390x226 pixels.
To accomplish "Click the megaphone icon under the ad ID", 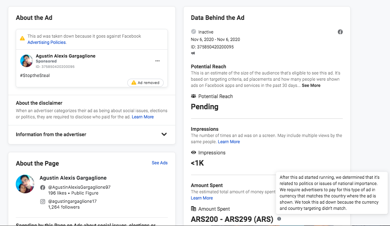I will point(193,53).
